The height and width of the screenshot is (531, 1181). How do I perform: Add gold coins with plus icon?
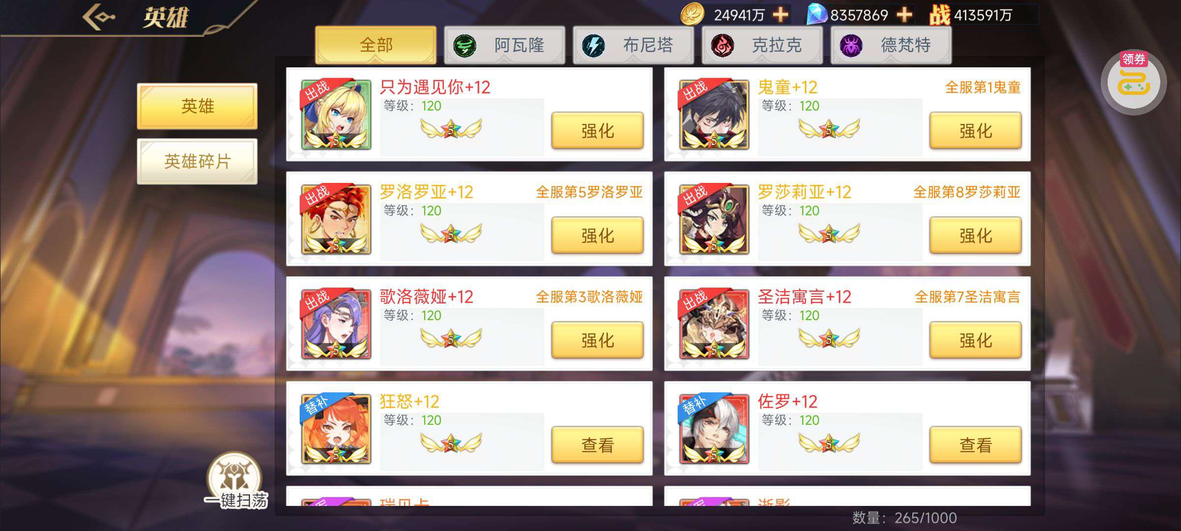780,15
